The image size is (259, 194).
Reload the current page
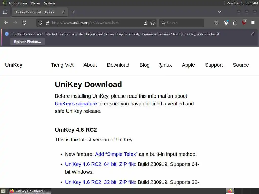pyautogui.click(x=24, y=23)
